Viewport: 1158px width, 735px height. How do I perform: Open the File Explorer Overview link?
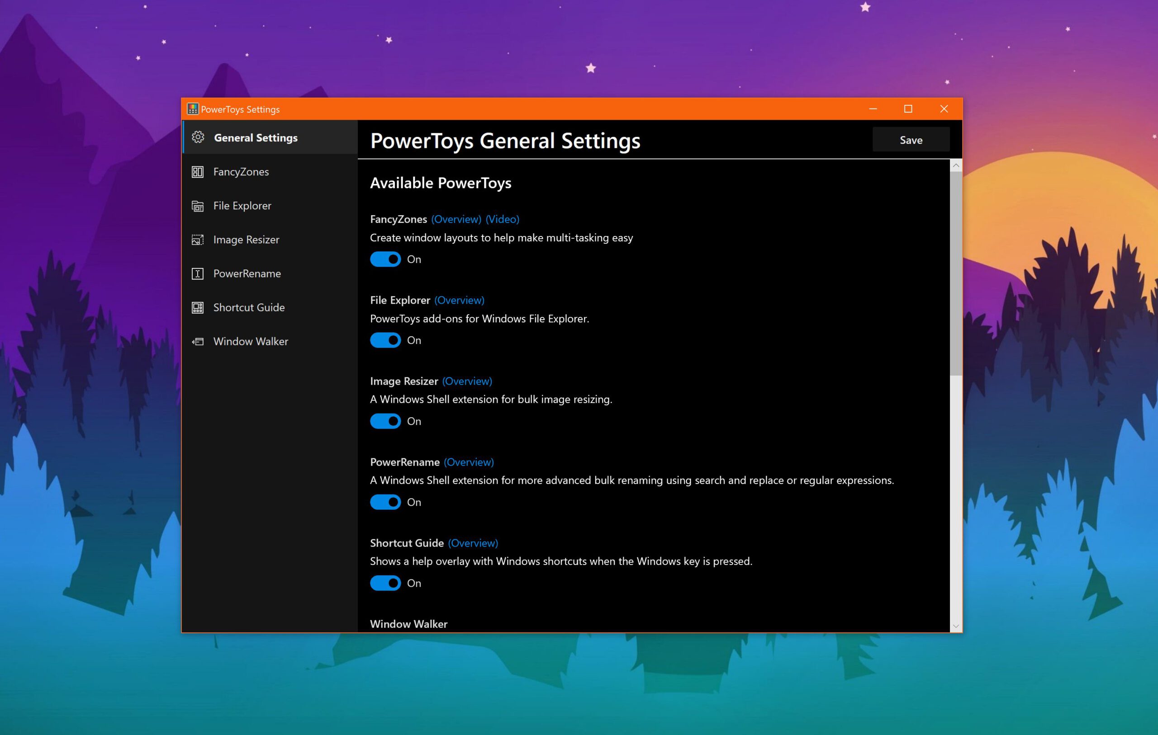point(459,300)
